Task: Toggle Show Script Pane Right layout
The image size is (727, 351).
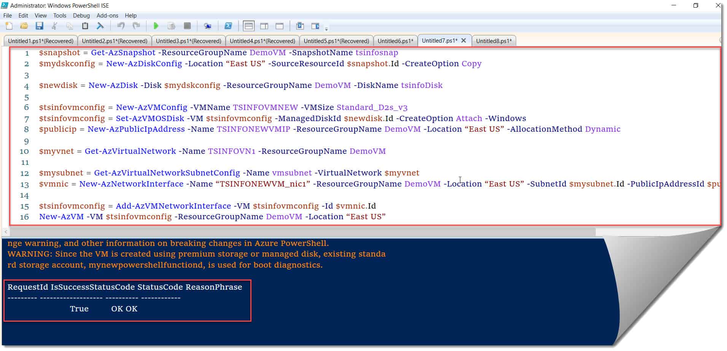Action: tap(264, 26)
